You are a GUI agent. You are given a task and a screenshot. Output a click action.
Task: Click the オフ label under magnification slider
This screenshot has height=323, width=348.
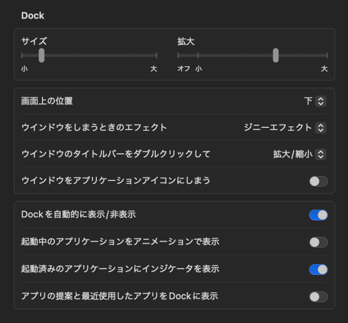pyautogui.click(x=184, y=68)
